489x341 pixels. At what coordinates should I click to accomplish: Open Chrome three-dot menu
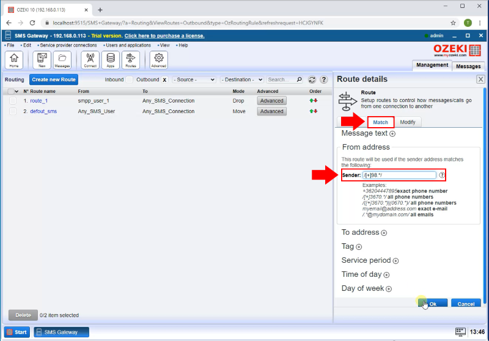click(x=480, y=23)
